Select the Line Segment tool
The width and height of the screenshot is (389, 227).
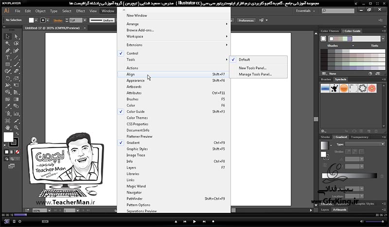(x=17, y=57)
